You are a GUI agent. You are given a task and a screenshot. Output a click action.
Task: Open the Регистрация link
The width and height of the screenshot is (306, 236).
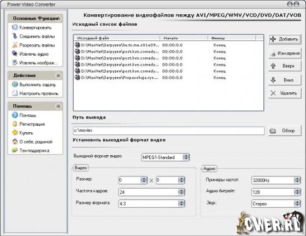pos(32,124)
